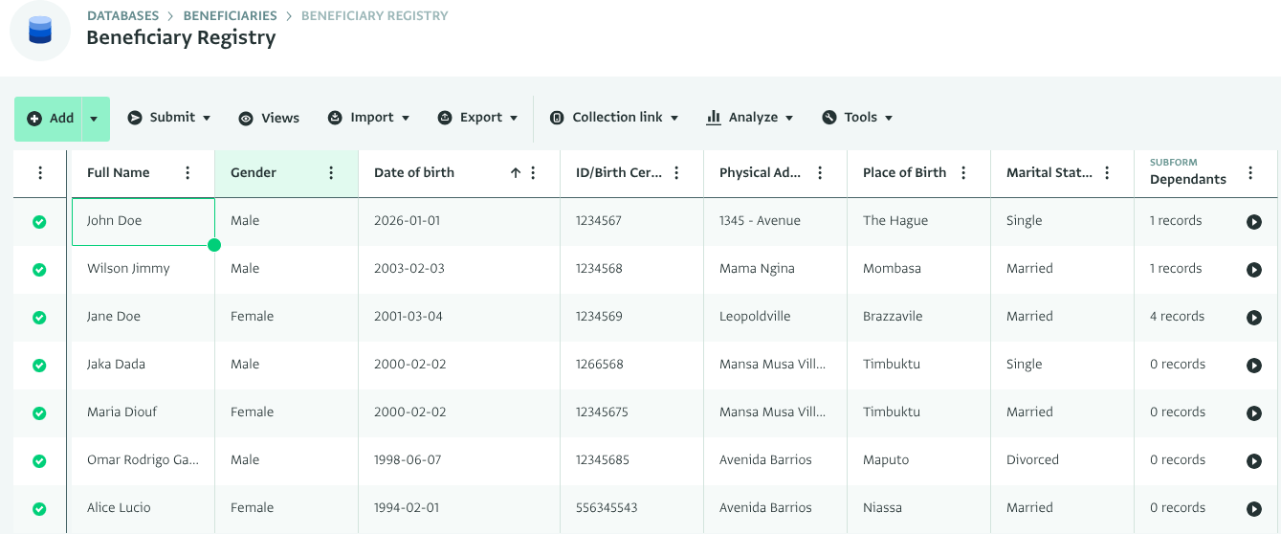Open Place of Birth column menu icon

click(963, 173)
